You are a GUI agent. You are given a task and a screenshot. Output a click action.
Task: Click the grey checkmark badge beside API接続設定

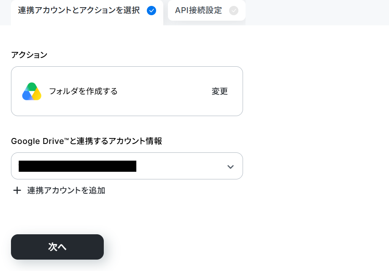point(233,11)
